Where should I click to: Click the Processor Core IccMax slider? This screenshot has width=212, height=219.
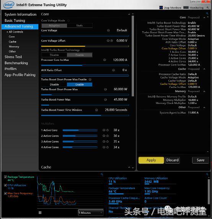(85, 65)
